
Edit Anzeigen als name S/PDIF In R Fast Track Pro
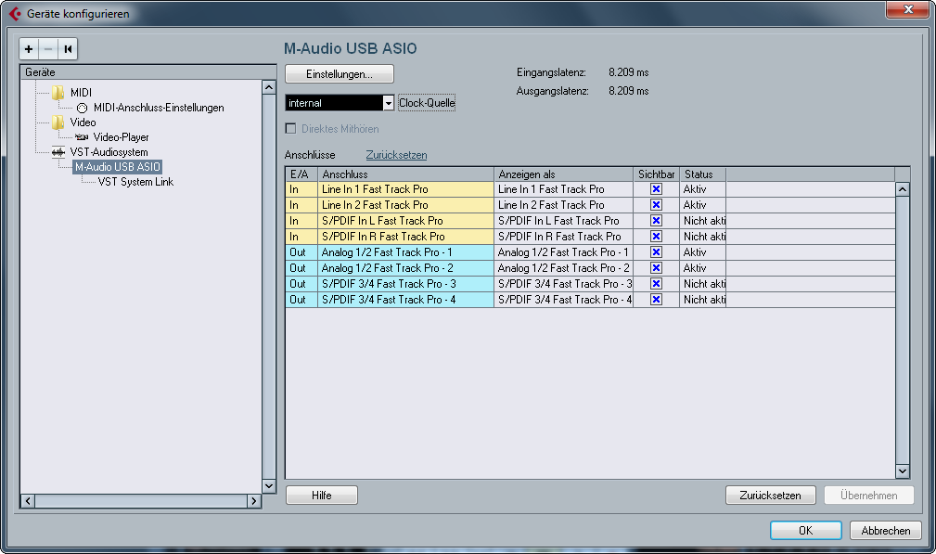[x=563, y=237]
